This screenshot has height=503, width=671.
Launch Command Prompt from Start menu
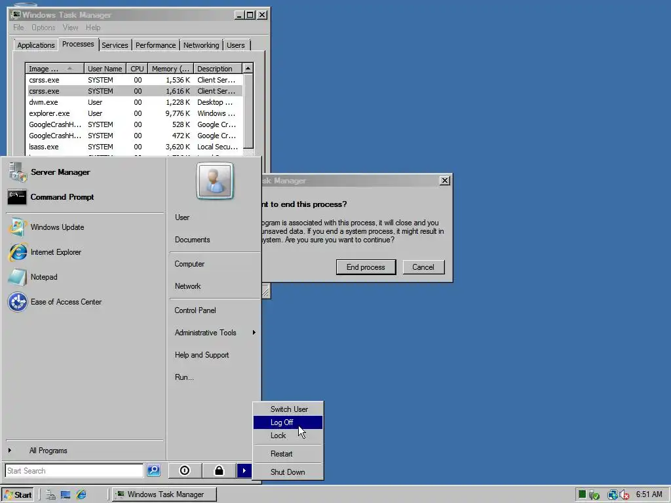pyautogui.click(x=62, y=196)
